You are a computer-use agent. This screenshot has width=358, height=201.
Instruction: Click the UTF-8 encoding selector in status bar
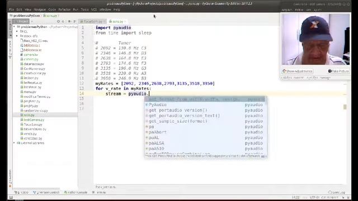(x=314, y=197)
